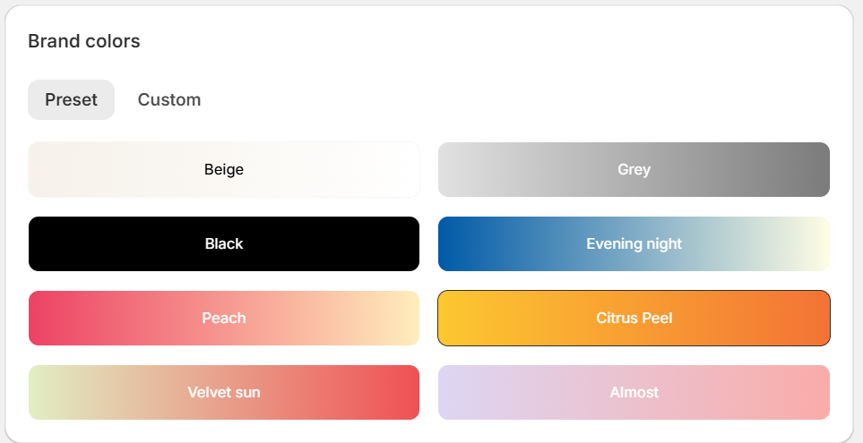
Task: Open the Custom brand colors options
Action: pos(169,99)
